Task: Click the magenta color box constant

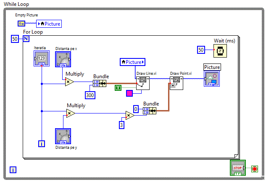Action: point(129,93)
